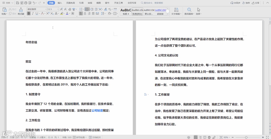Viewport: 271px width, 139px height.
Task: Open the 页面布局 ribbon tab
Action: [x=71, y=3]
